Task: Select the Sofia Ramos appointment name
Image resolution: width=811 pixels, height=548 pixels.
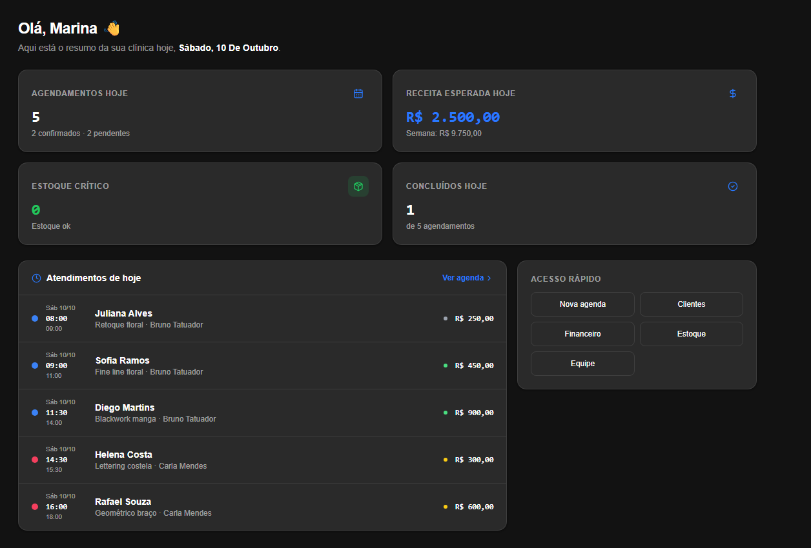Action: pyautogui.click(x=122, y=360)
